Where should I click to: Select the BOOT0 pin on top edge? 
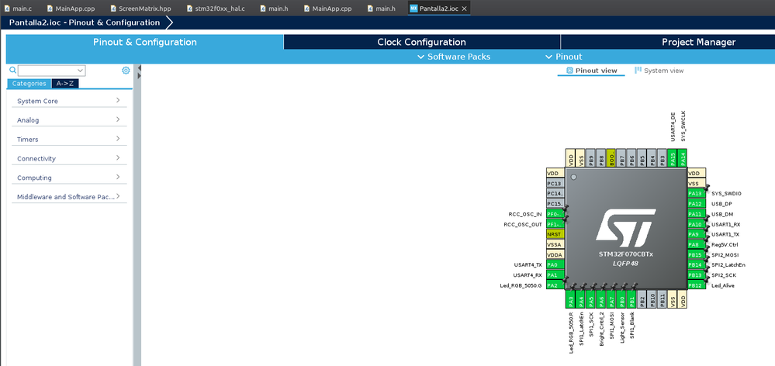(611, 157)
